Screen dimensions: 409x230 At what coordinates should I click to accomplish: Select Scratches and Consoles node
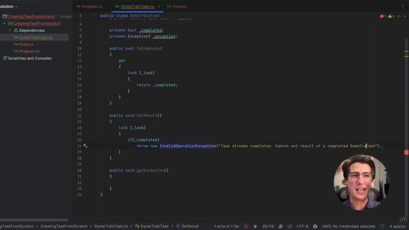pyautogui.click(x=29, y=58)
